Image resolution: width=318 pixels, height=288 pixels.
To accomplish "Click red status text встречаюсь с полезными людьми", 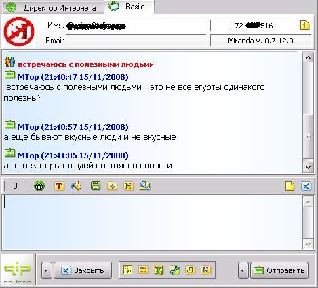I will tap(85, 64).
